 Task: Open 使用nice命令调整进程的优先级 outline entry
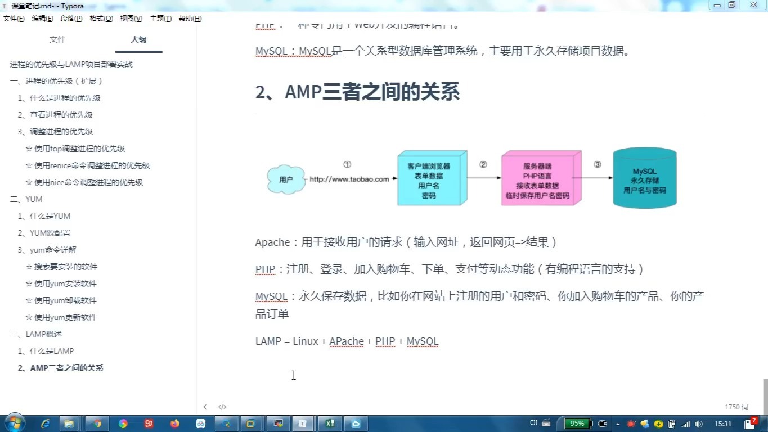tap(84, 182)
